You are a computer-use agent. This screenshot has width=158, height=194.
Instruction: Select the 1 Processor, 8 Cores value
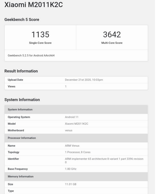point(78,152)
